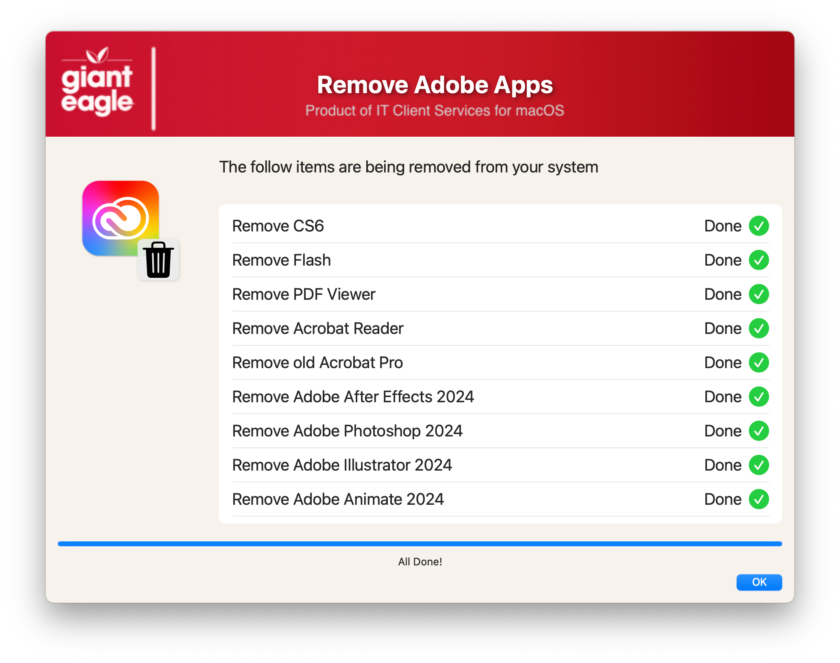Screen dimensions: 840x663
Task: Click the Giant Eagle logo
Action: pyautogui.click(x=97, y=82)
